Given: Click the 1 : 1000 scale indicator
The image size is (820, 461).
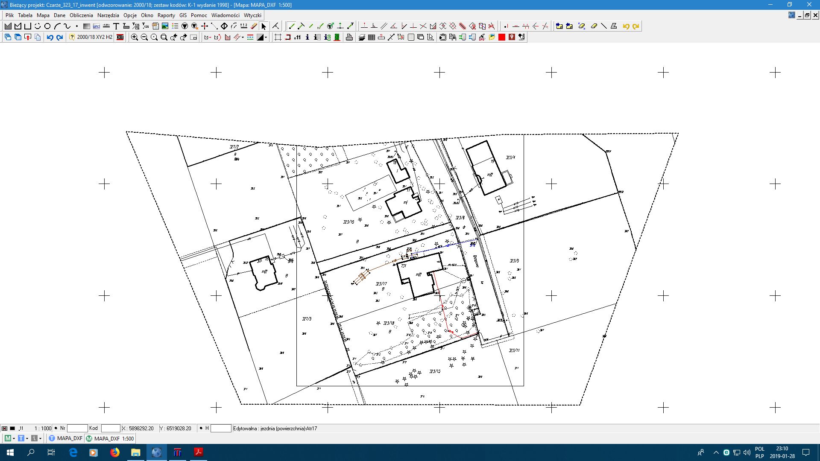Looking at the screenshot, I should [x=43, y=428].
